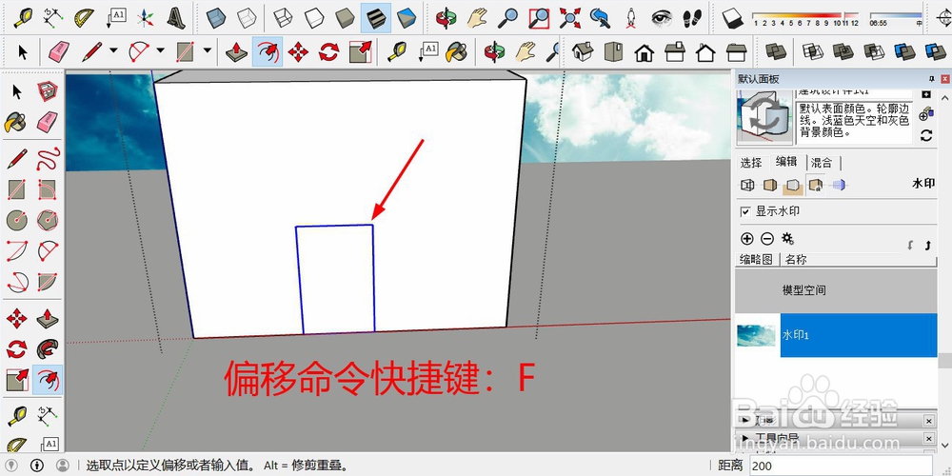Select Intersect solid tool

812,51
